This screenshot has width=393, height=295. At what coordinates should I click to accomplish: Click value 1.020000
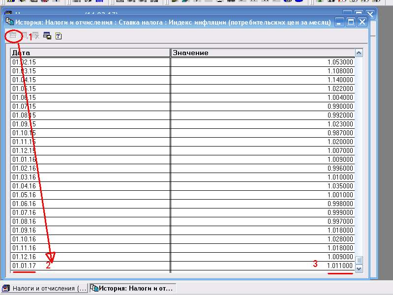340,142
